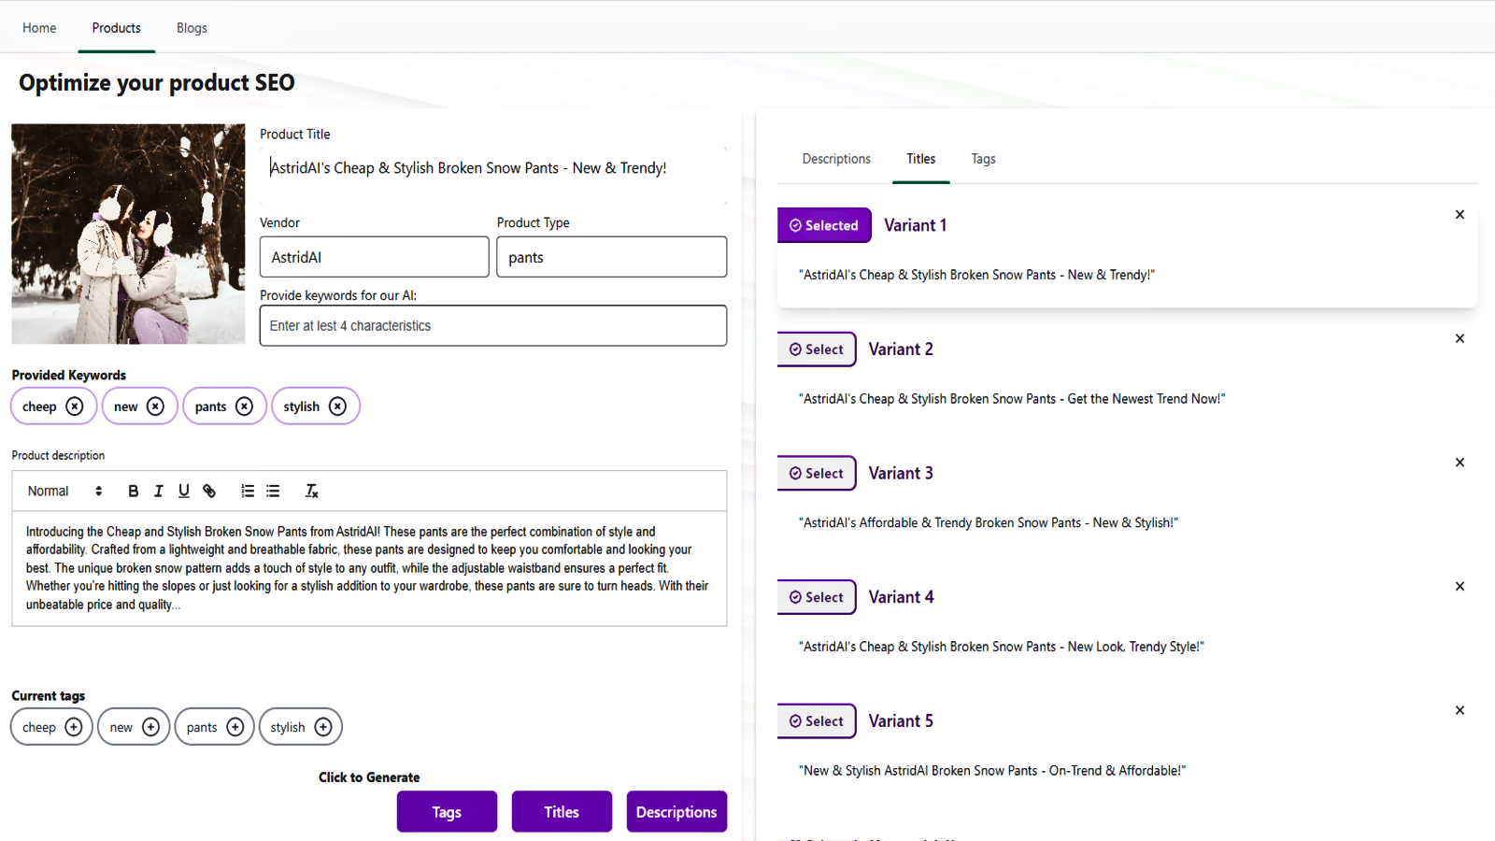
Task: Click the product photo thumbnail
Action: point(128,235)
